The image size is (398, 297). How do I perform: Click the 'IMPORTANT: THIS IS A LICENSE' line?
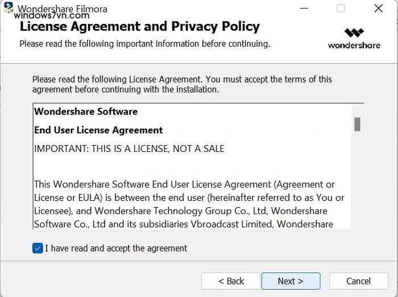pyautogui.click(x=129, y=148)
